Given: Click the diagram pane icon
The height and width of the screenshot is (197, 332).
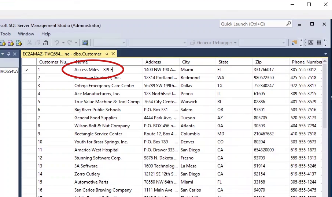Looking at the screenshot, I should coord(311,43).
